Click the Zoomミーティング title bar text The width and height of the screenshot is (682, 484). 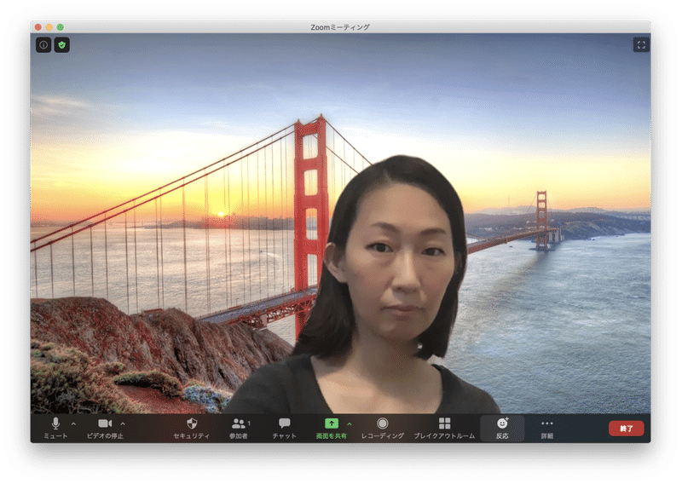[340, 27]
